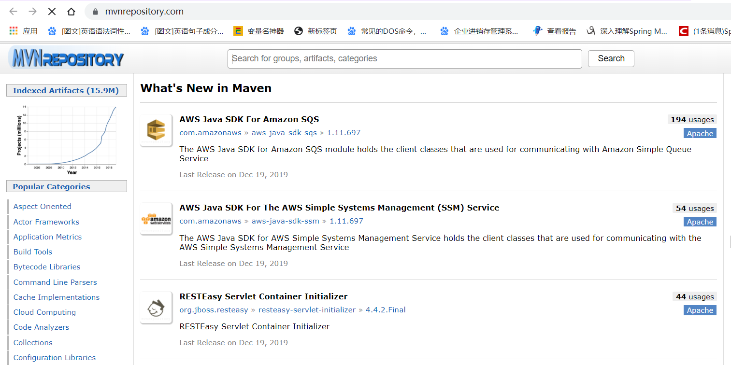Click the 194 usages badge
Image resolution: width=731 pixels, height=365 pixels.
tap(692, 119)
